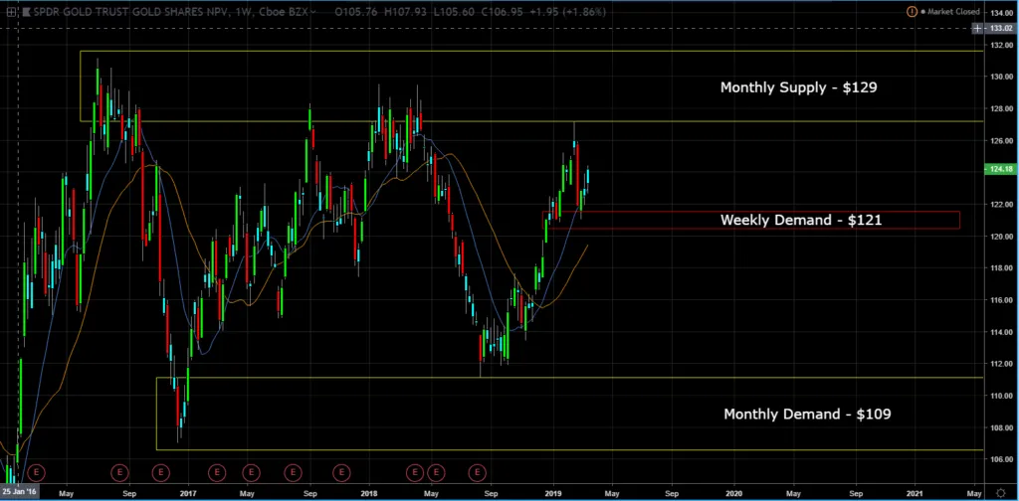Click the rightmost earnings E marker
Image resolution: width=1019 pixels, height=501 pixels.
[x=478, y=472]
